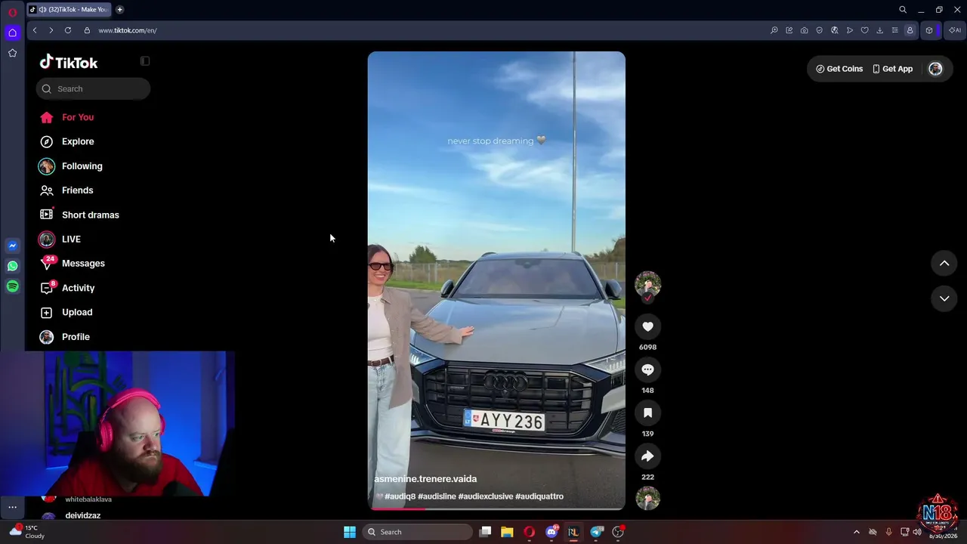The width and height of the screenshot is (967, 544).
Task: Open browser tab search magnifier in the title bar
Action: (x=903, y=10)
